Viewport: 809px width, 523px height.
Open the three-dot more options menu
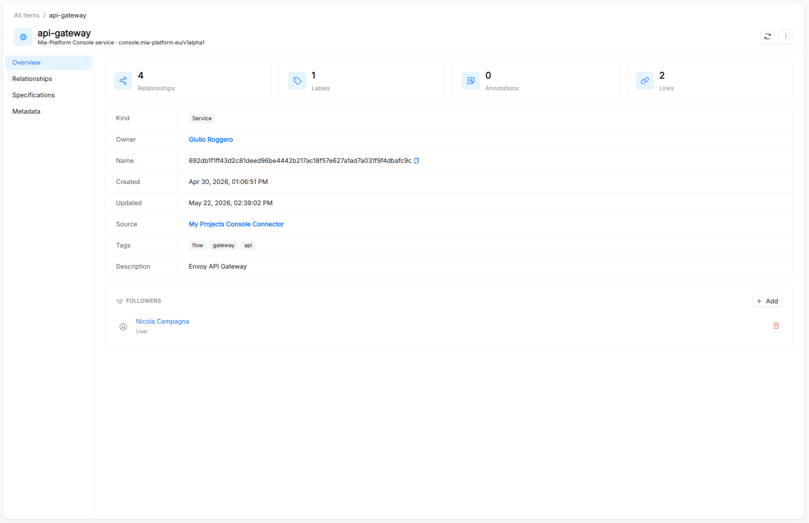click(785, 37)
